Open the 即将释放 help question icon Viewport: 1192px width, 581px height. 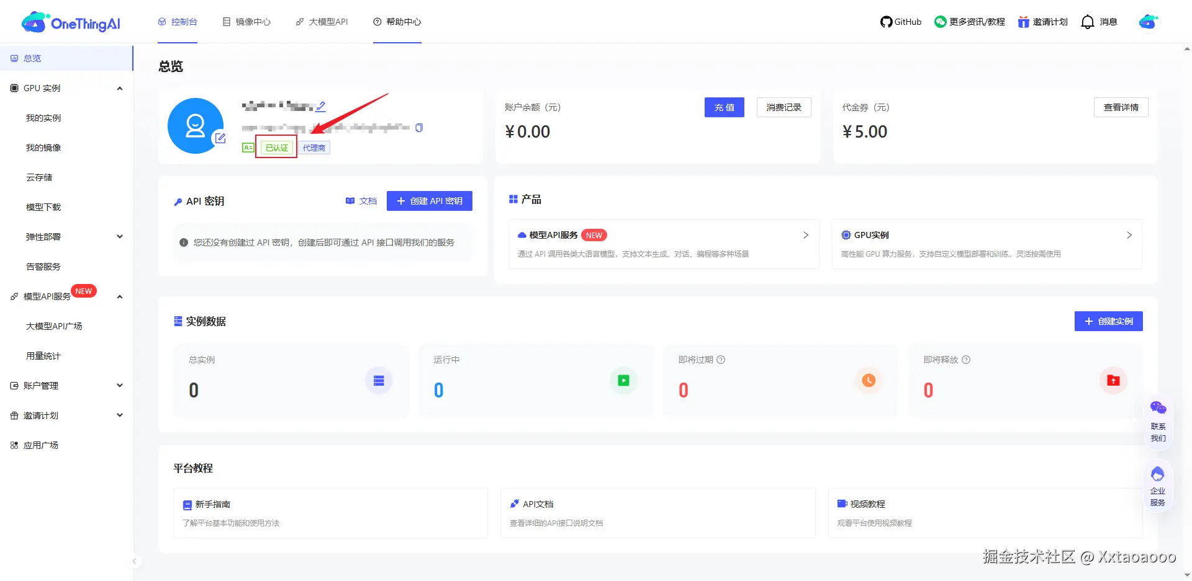pos(966,360)
